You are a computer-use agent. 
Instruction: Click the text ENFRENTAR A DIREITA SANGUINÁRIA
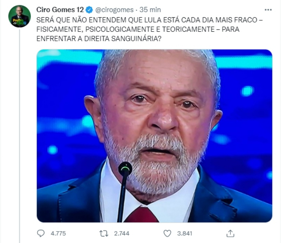pos(98,39)
